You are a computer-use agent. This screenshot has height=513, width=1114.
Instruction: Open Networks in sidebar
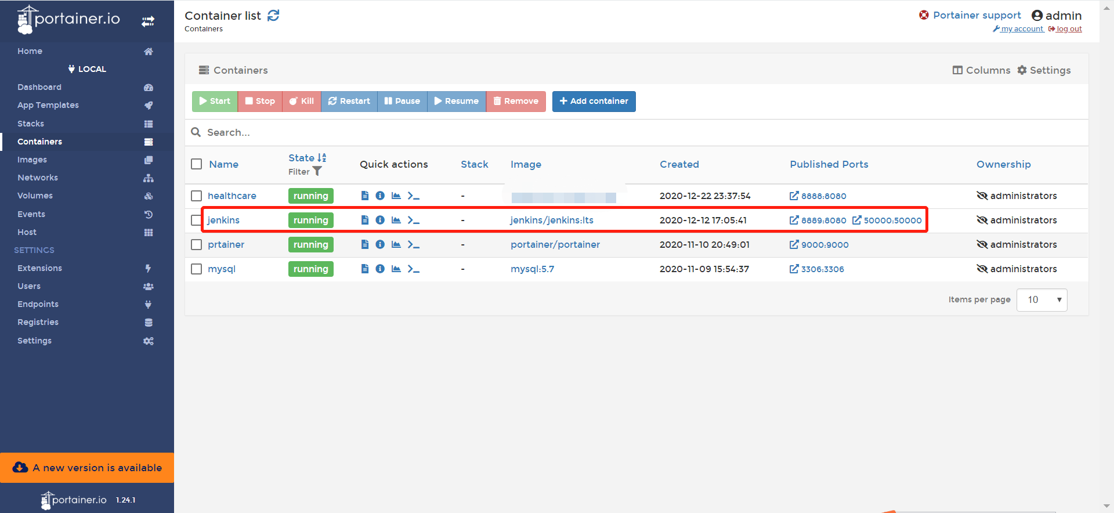click(x=87, y=178)
